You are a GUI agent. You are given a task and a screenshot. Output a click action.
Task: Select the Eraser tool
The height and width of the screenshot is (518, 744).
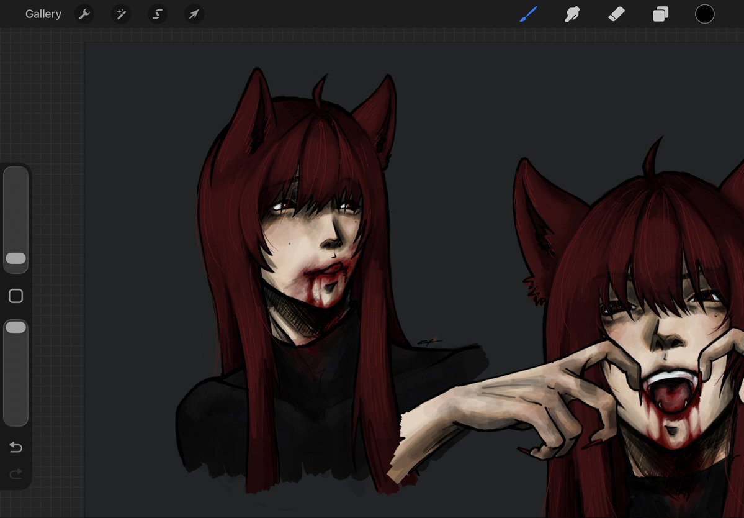(x=616, y=14)
